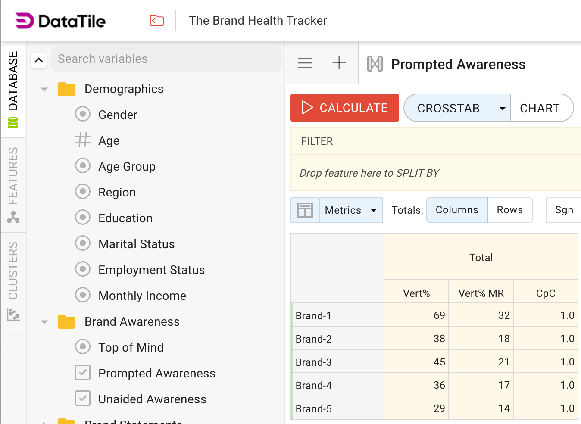The image size is (581, 424).
Task: Click the Total column header
Action: (x=481, y=257)
